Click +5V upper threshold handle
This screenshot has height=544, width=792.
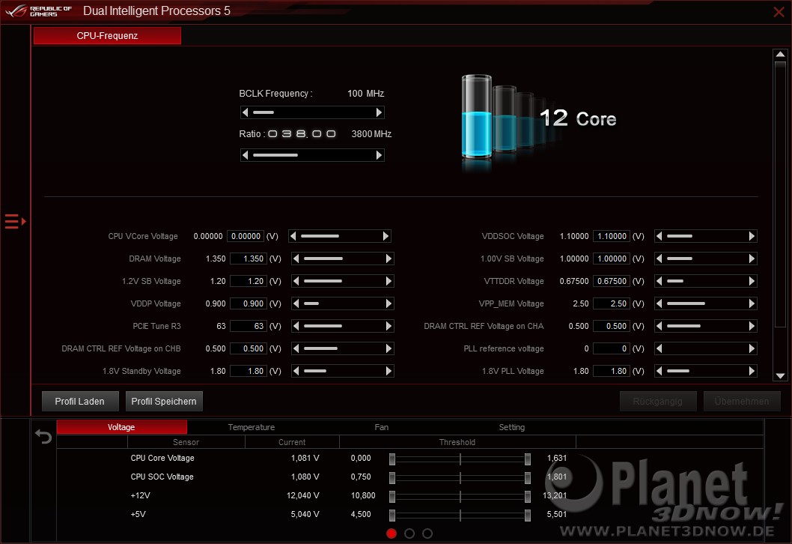[527, 516]
